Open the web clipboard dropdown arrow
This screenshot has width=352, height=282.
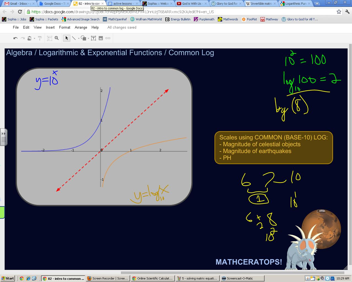point(34,38)
